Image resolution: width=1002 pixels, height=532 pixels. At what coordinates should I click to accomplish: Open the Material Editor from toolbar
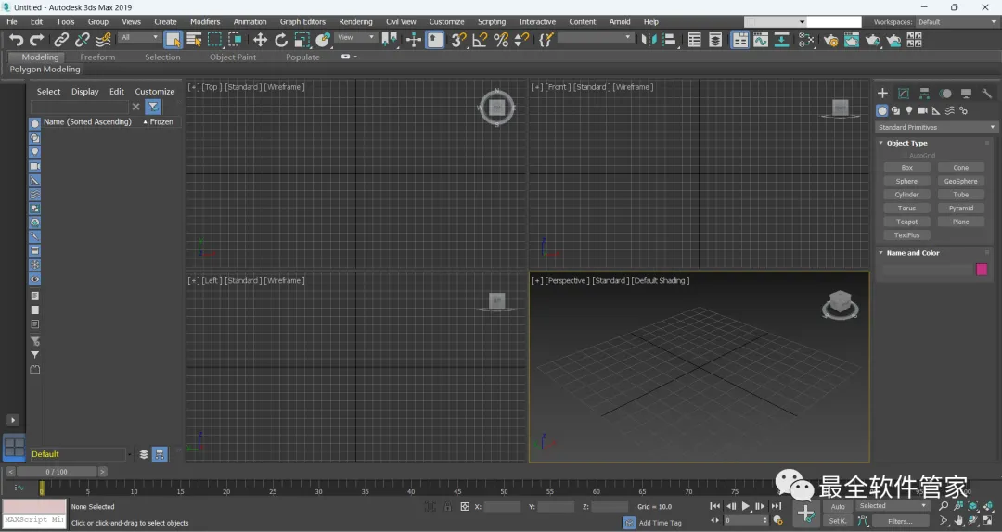coord(806,40)
